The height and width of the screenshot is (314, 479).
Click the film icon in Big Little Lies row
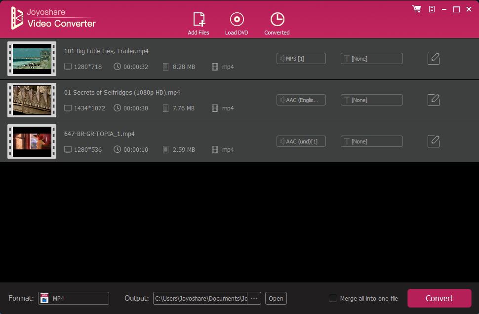[x=215, y=67]
